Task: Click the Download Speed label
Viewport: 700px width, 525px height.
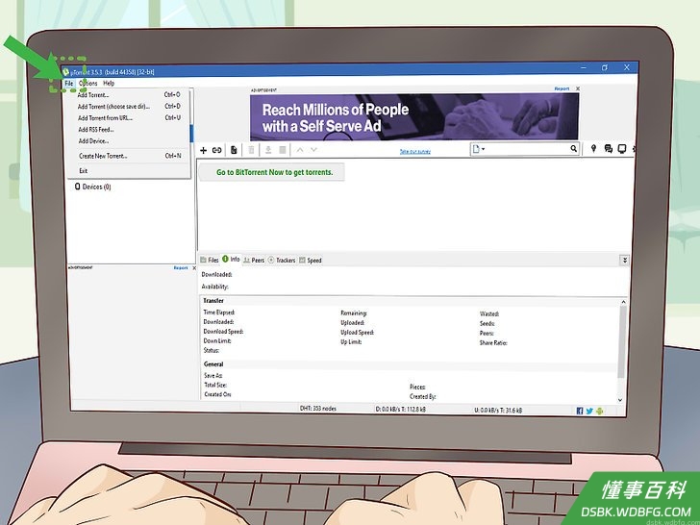Action: (223, 332)
